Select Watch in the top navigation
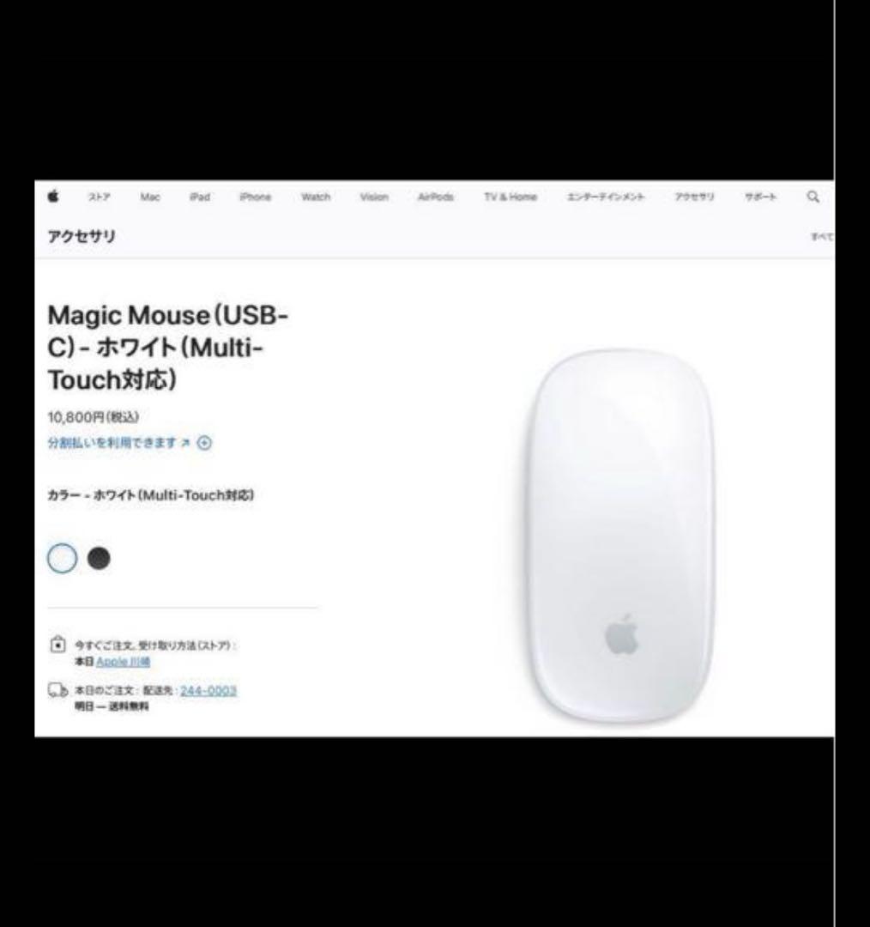This screenshot has height=927, width=870. pos(316,197)
